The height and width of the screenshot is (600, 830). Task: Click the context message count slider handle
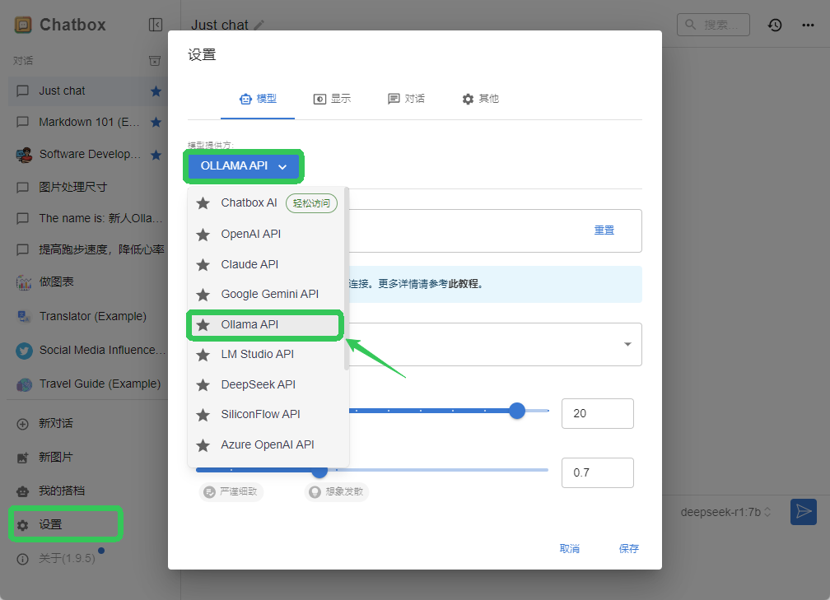pyautogui.click(x=517, y=411)
